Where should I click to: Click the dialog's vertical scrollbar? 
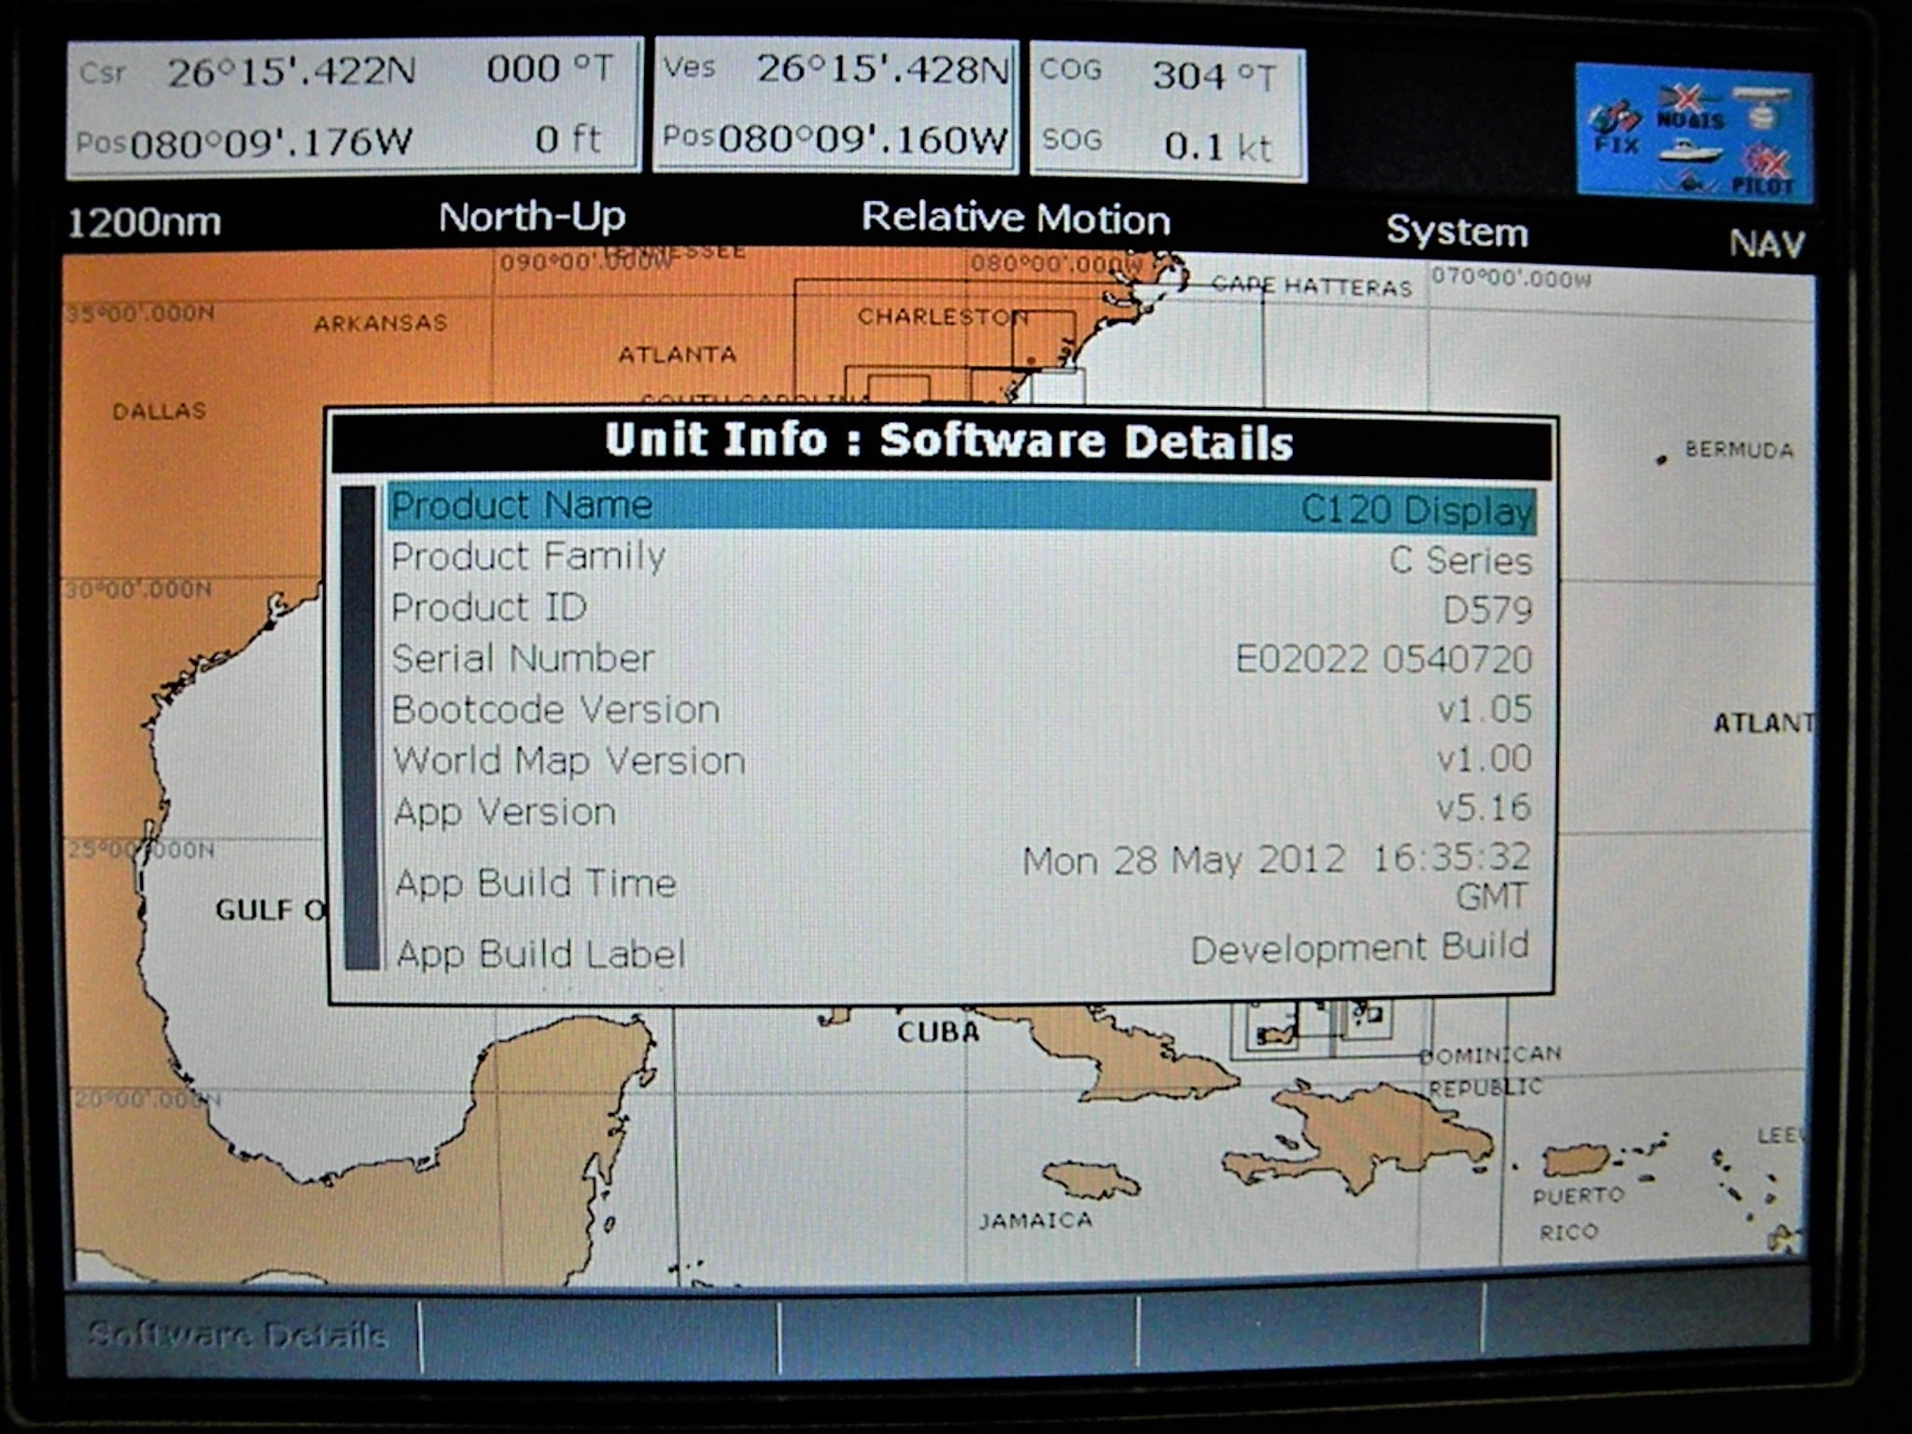point(359,728)
